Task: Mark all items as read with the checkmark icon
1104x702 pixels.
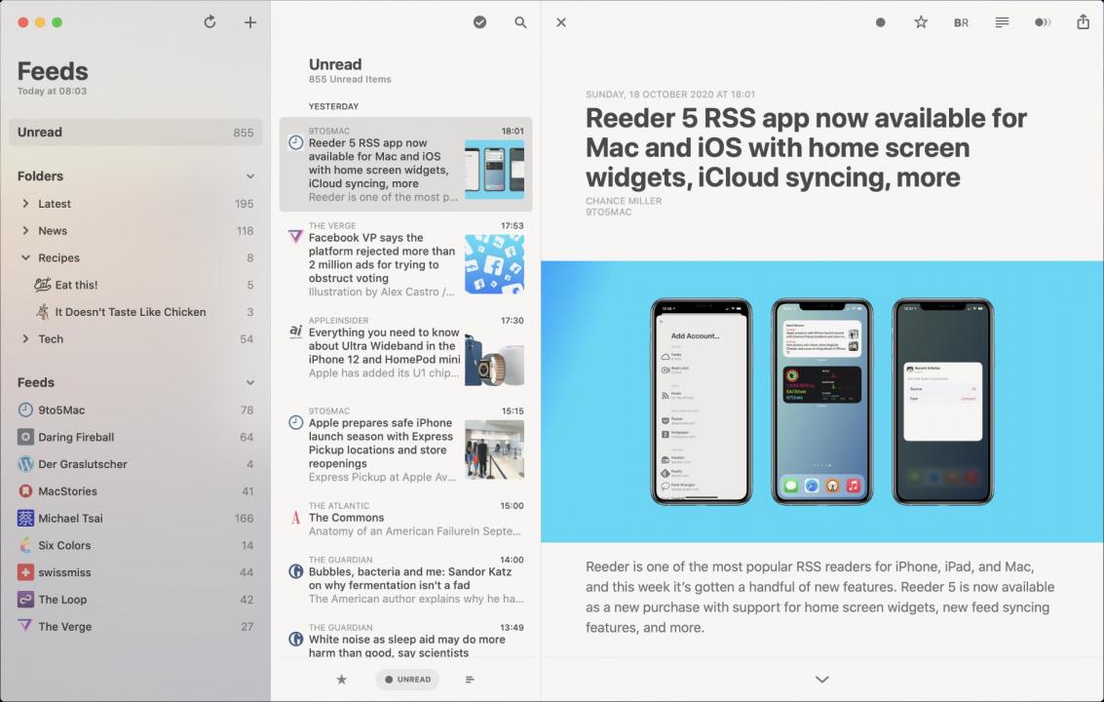Action: (479, 22)
